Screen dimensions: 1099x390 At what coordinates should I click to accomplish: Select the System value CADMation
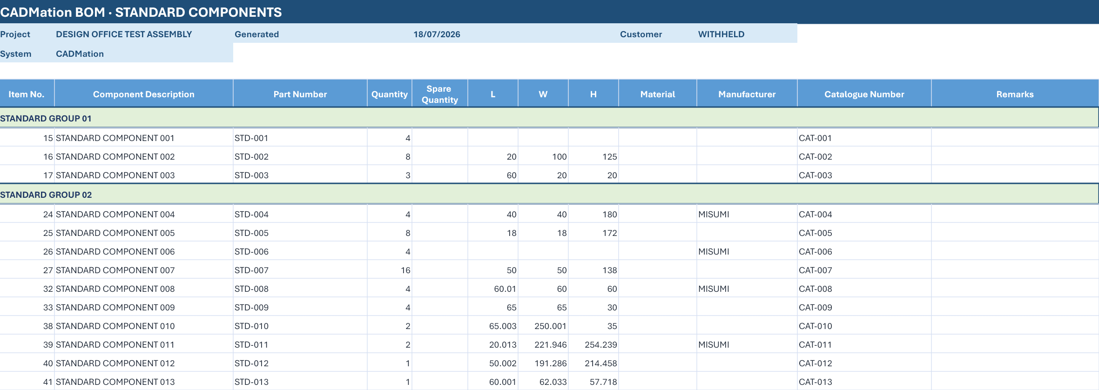coord(80,54)
